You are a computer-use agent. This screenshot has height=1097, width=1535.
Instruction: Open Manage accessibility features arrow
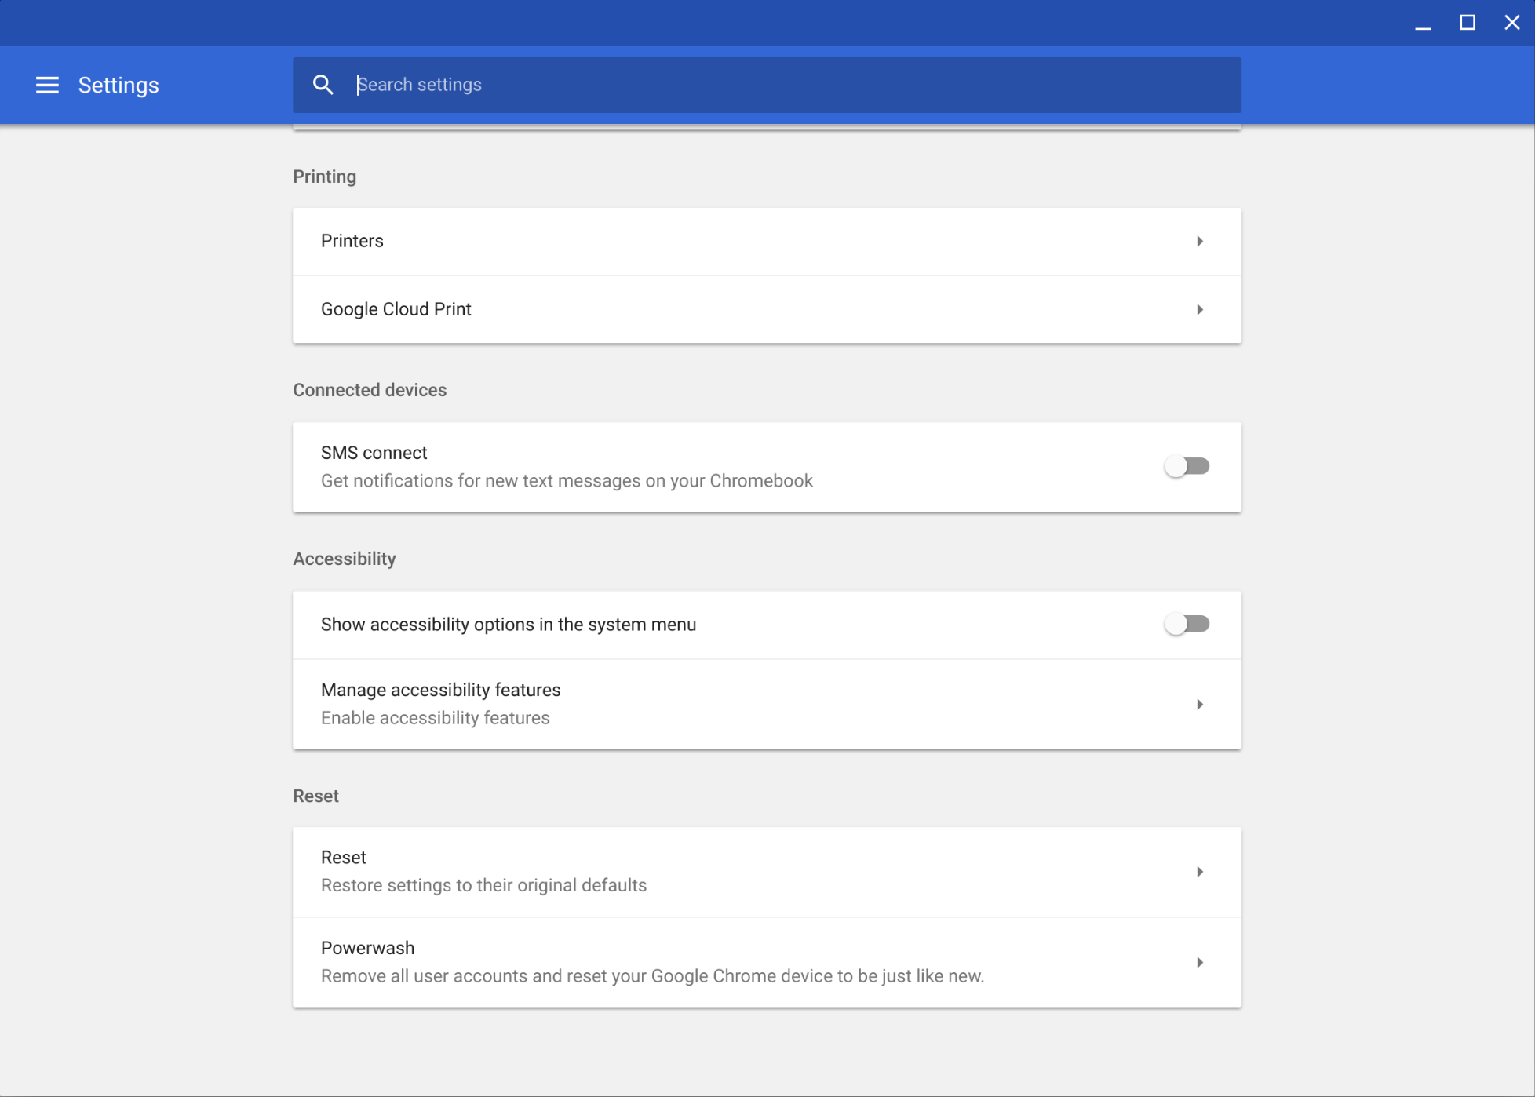[1199, 705]
